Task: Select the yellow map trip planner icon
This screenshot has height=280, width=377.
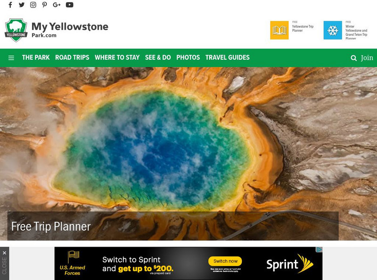Action: 279,30
